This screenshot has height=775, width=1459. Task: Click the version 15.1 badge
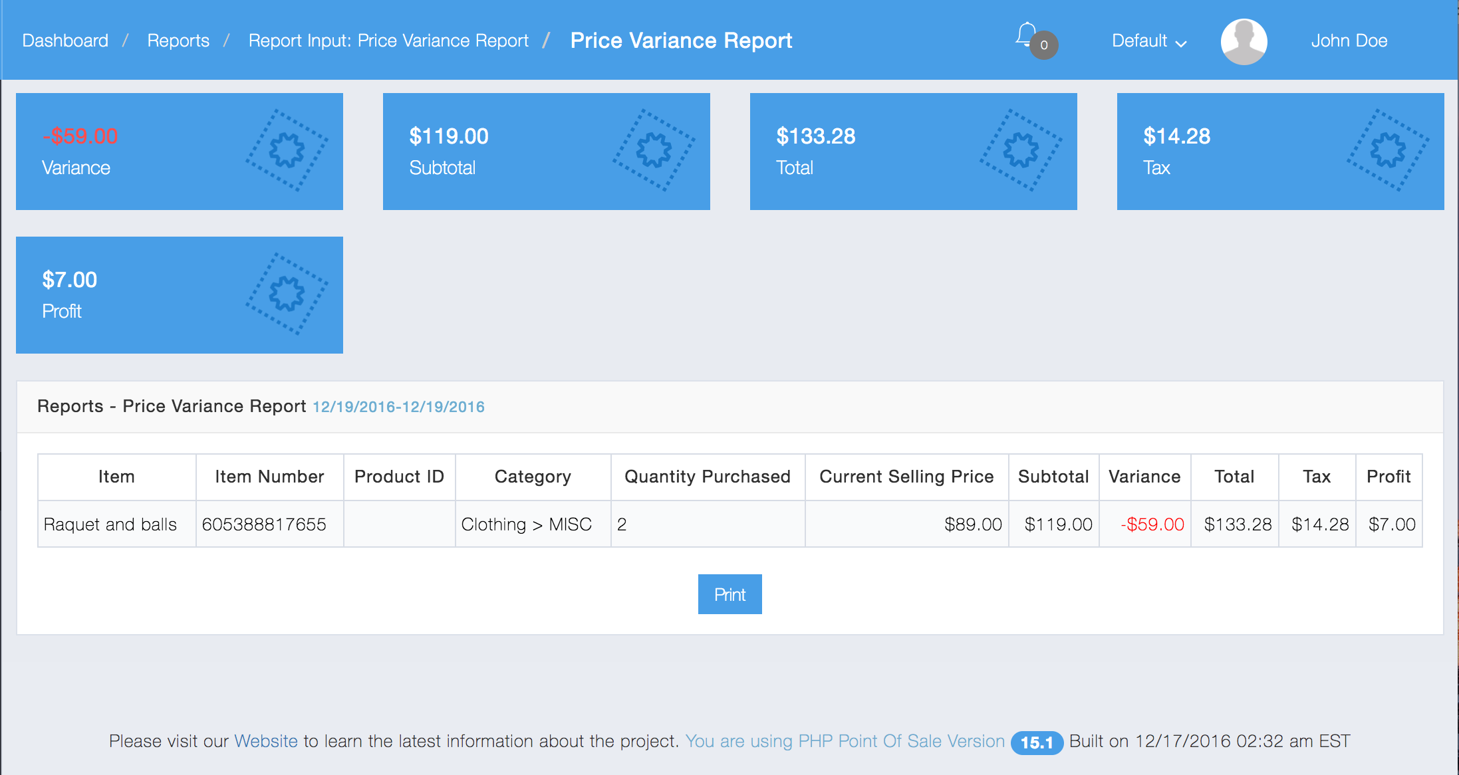(1036, 742)
